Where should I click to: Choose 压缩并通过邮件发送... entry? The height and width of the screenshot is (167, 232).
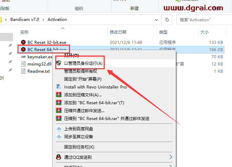pos(114,110)
